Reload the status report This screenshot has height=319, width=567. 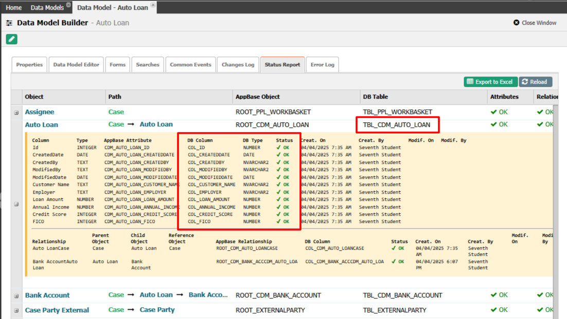[536, 82]
